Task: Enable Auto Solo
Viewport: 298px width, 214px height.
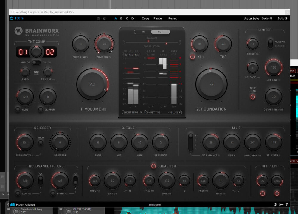Action: [x=252, y=18]
